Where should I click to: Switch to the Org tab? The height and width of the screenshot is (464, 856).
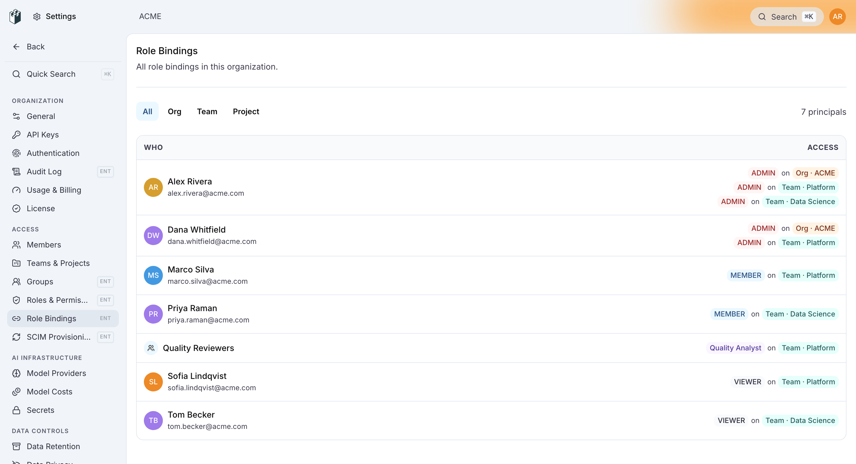(x=174, y=112)
